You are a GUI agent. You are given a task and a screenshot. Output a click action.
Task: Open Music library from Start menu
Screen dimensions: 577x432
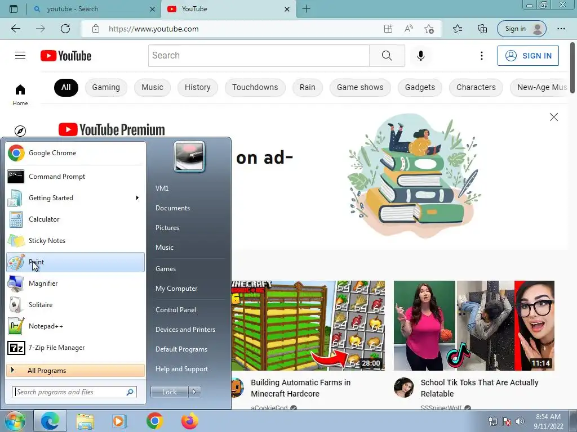(x=164, y=247)
